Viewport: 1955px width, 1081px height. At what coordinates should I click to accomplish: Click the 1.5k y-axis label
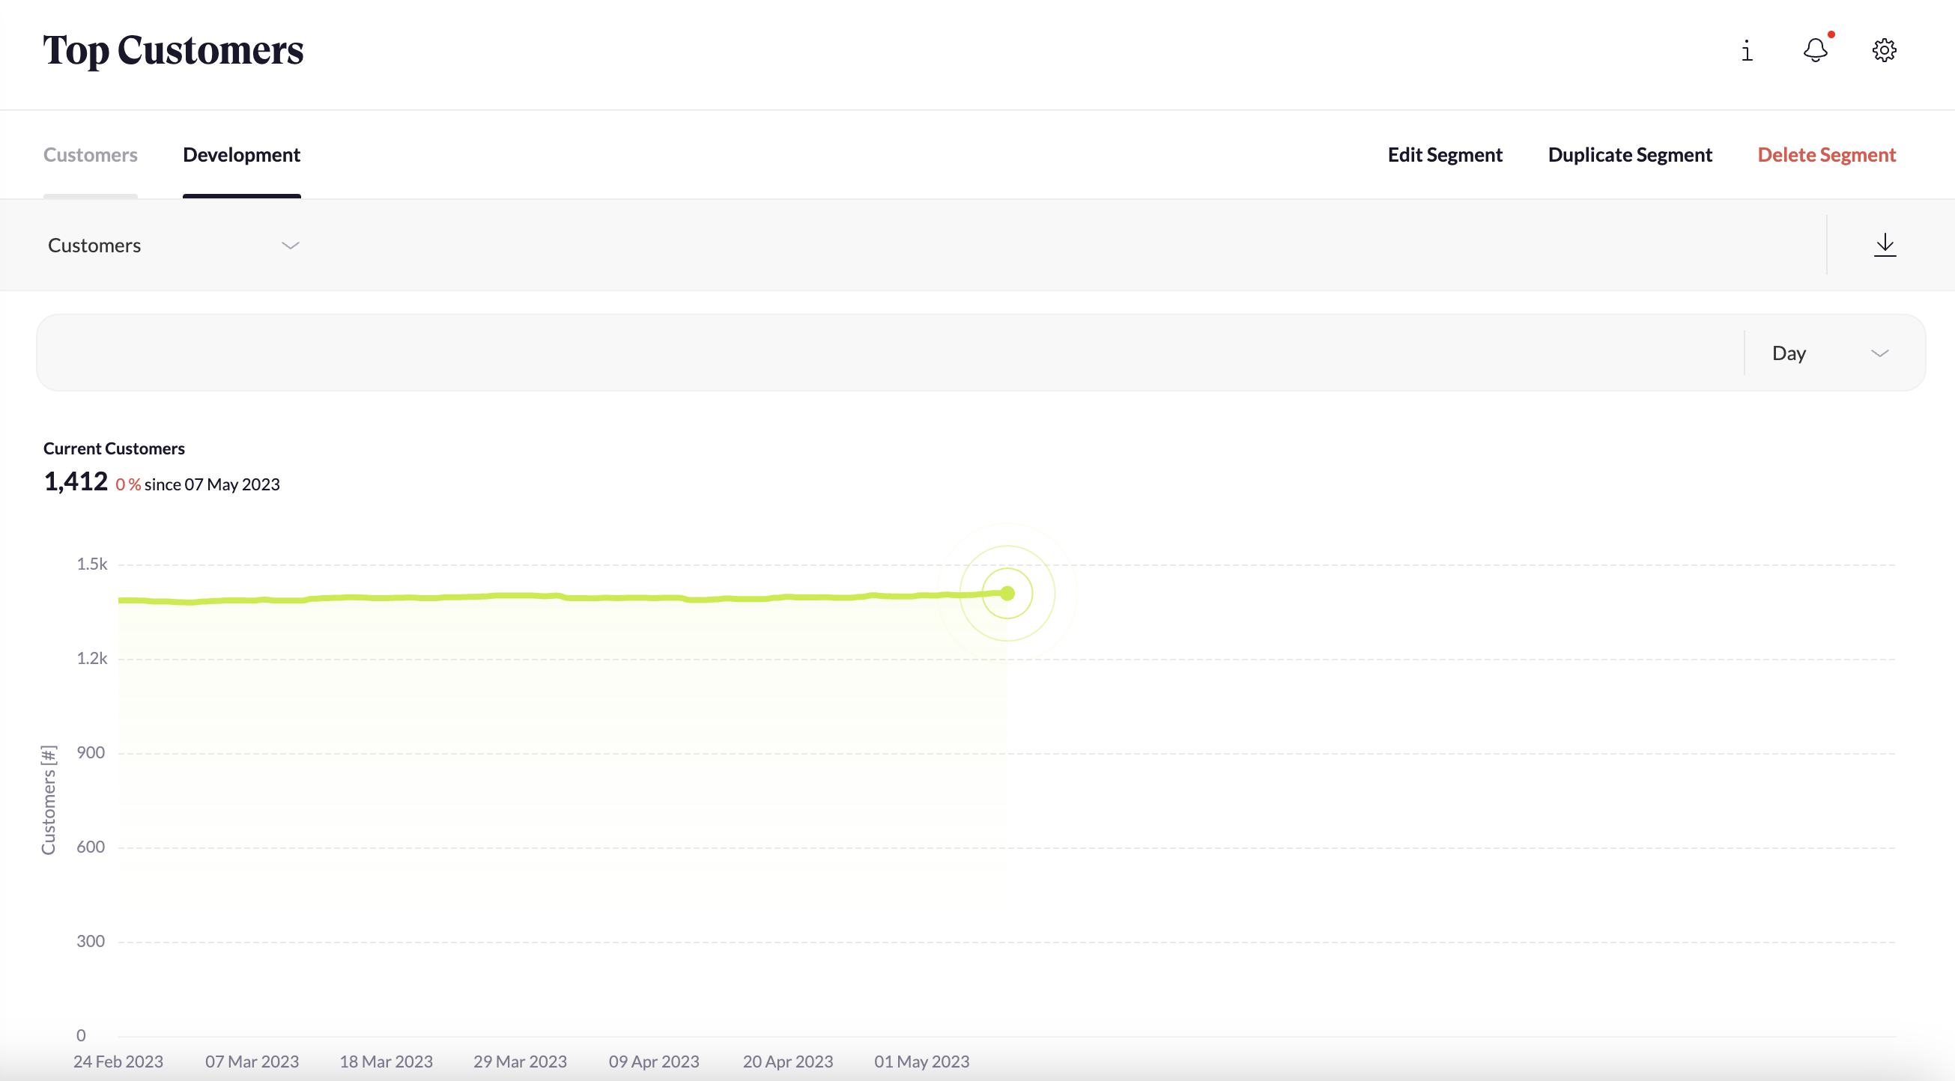[x=92, y=564]
